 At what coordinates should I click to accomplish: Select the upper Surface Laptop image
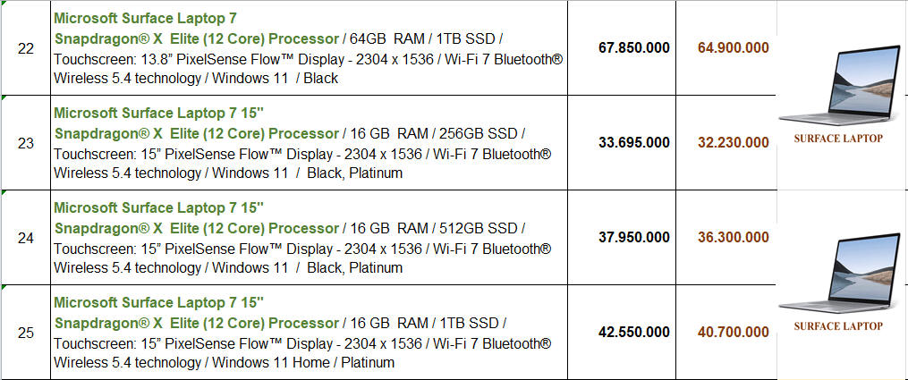pos(839,86)
